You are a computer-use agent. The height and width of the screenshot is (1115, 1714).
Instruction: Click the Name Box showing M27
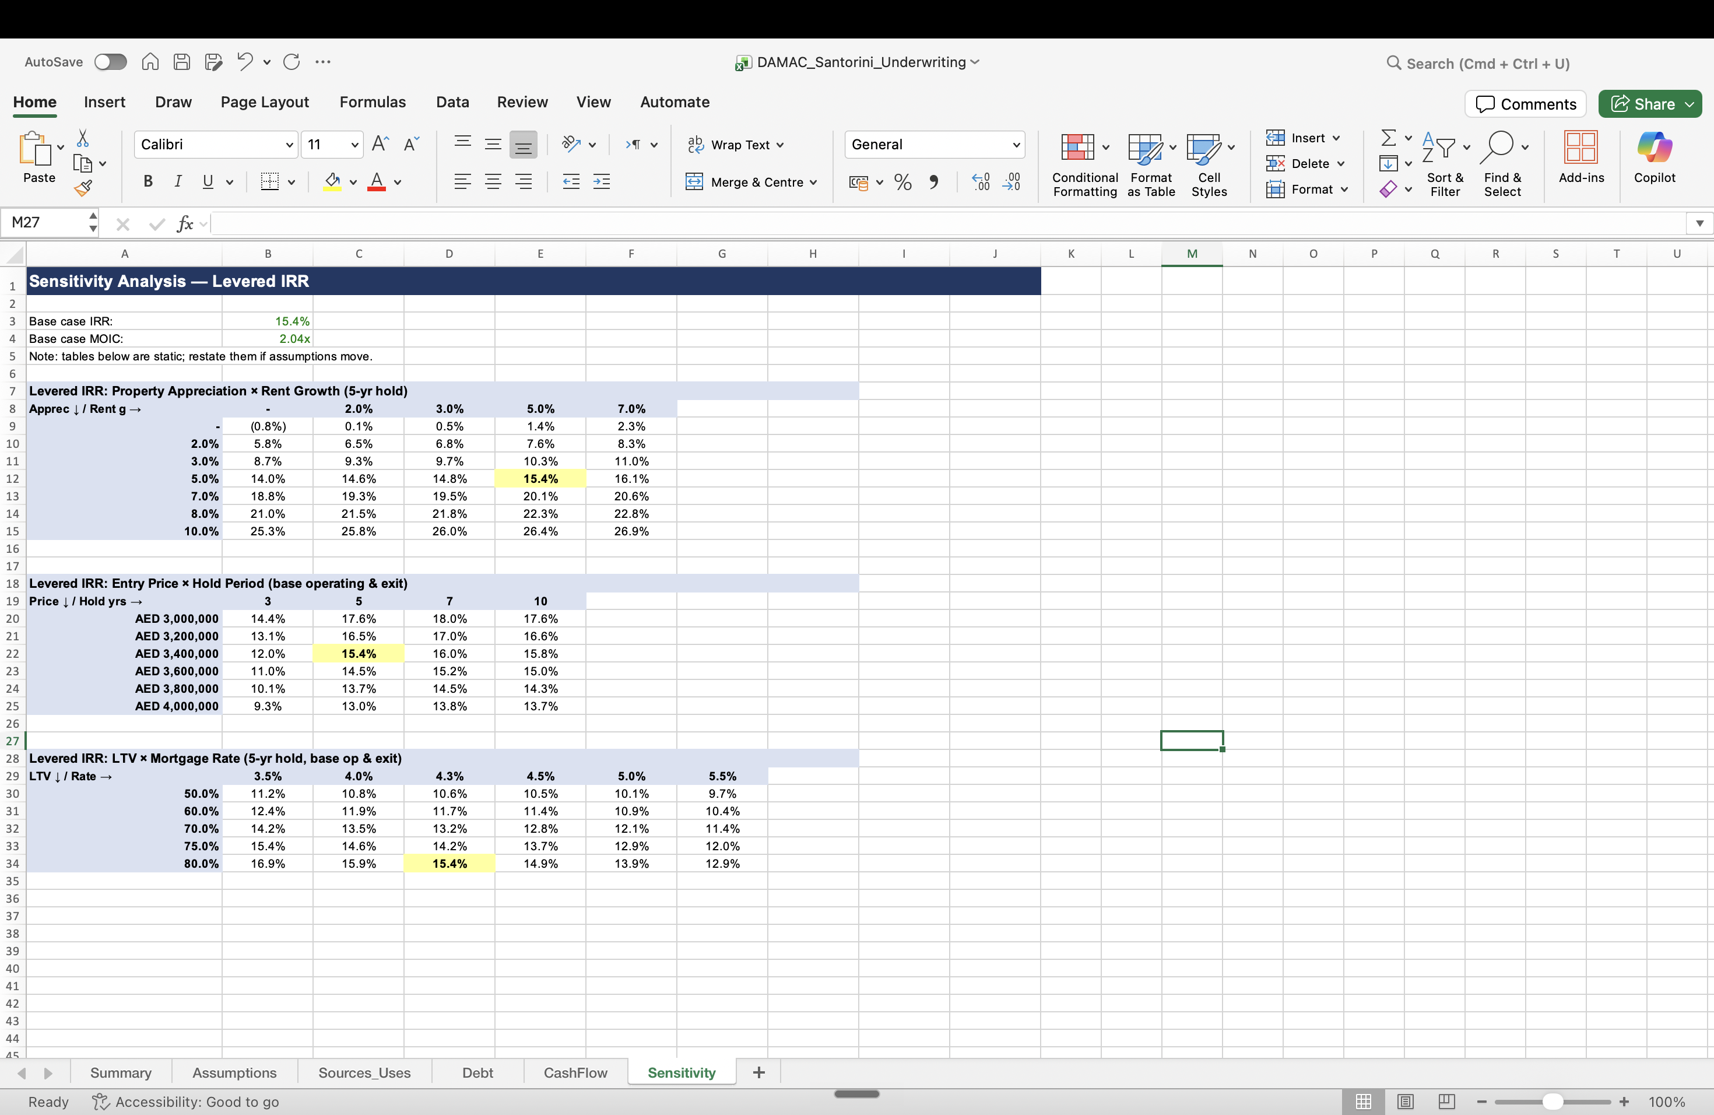(x=48, y=223)
